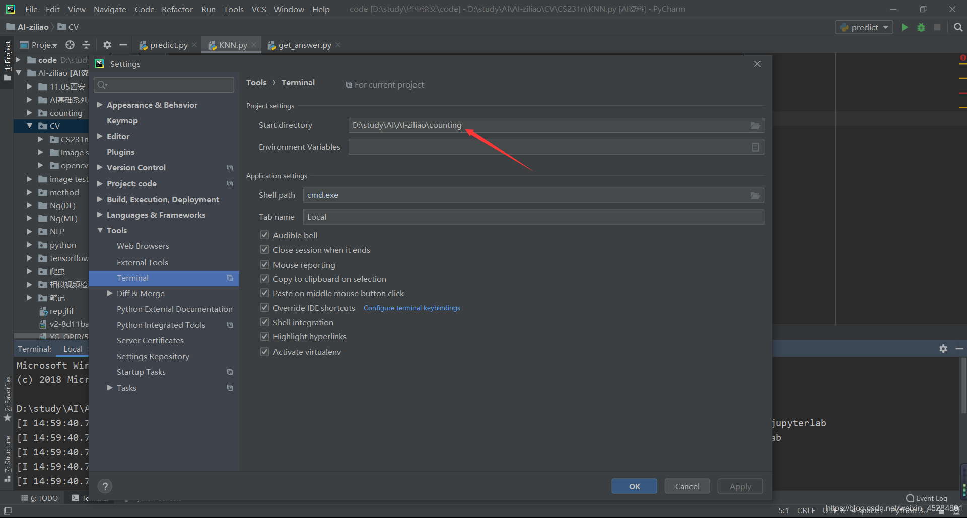Close the predict.py editor tab
The image size is (967, 518).
(194, 45)
